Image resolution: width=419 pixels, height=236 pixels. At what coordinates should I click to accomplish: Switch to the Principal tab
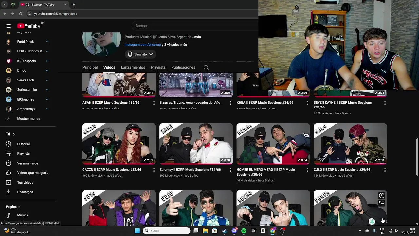pos(90,67)
